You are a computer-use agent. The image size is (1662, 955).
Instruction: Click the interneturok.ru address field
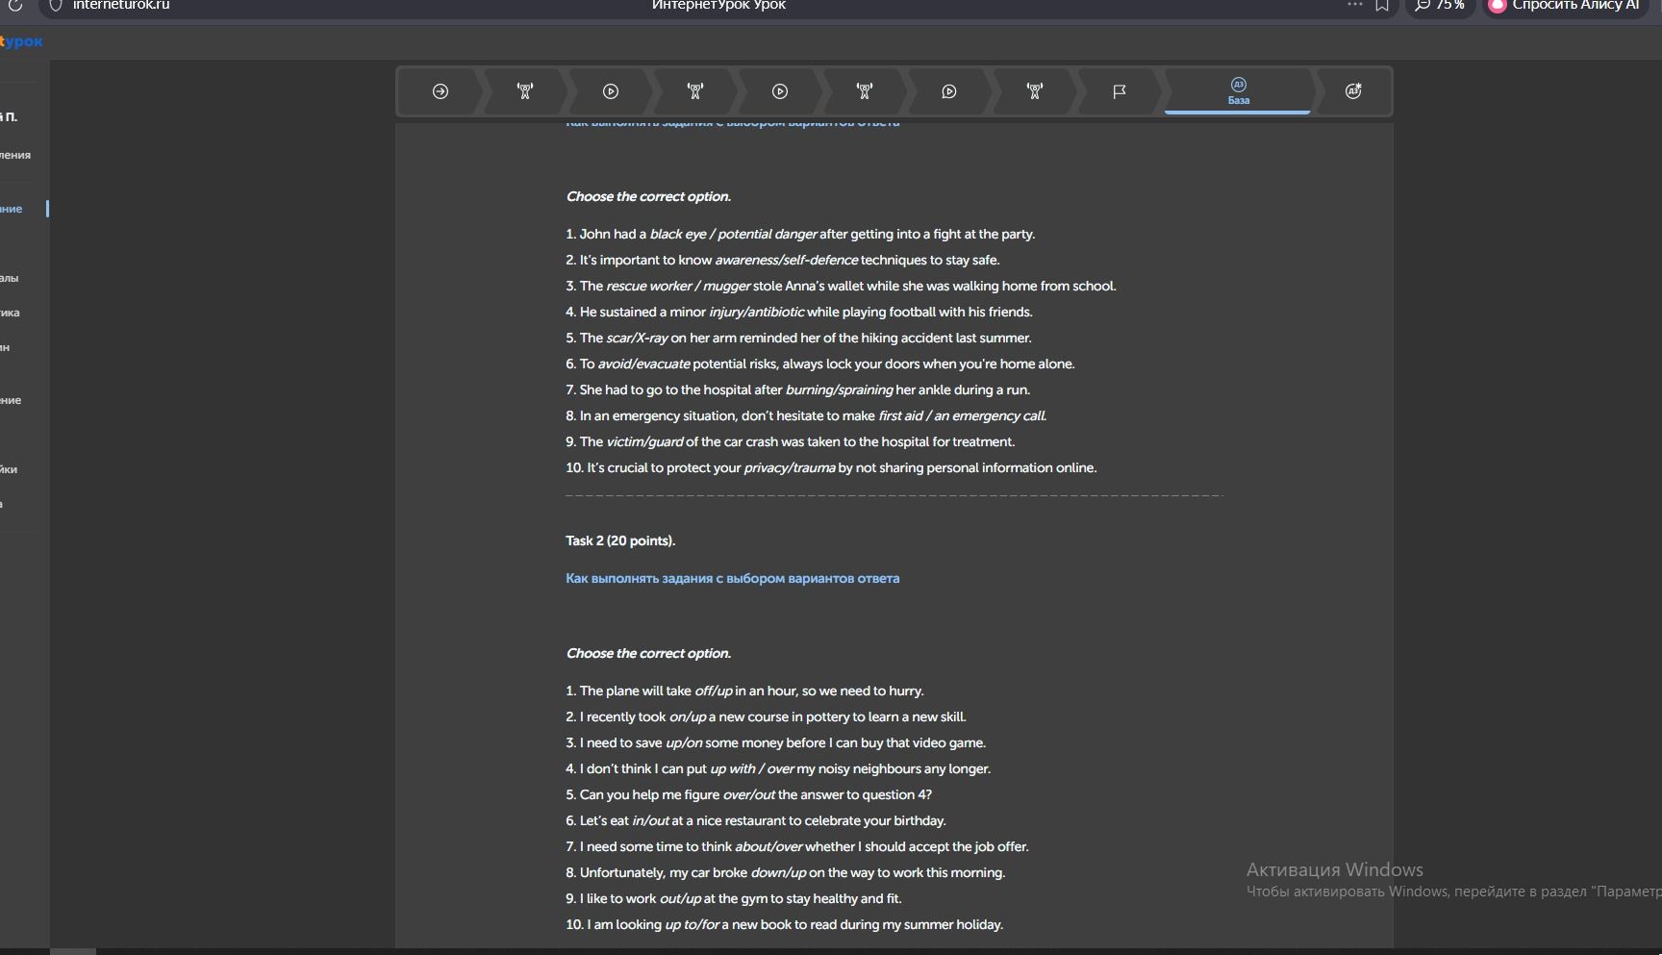[120, 6]
